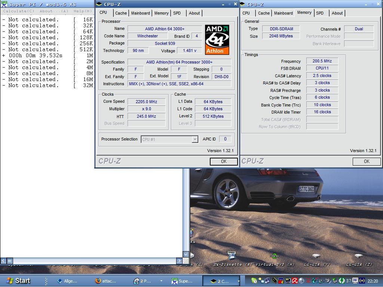Screen dimensions: 383x287
Task: Click the red X tray icon
Action: point(308,281)
